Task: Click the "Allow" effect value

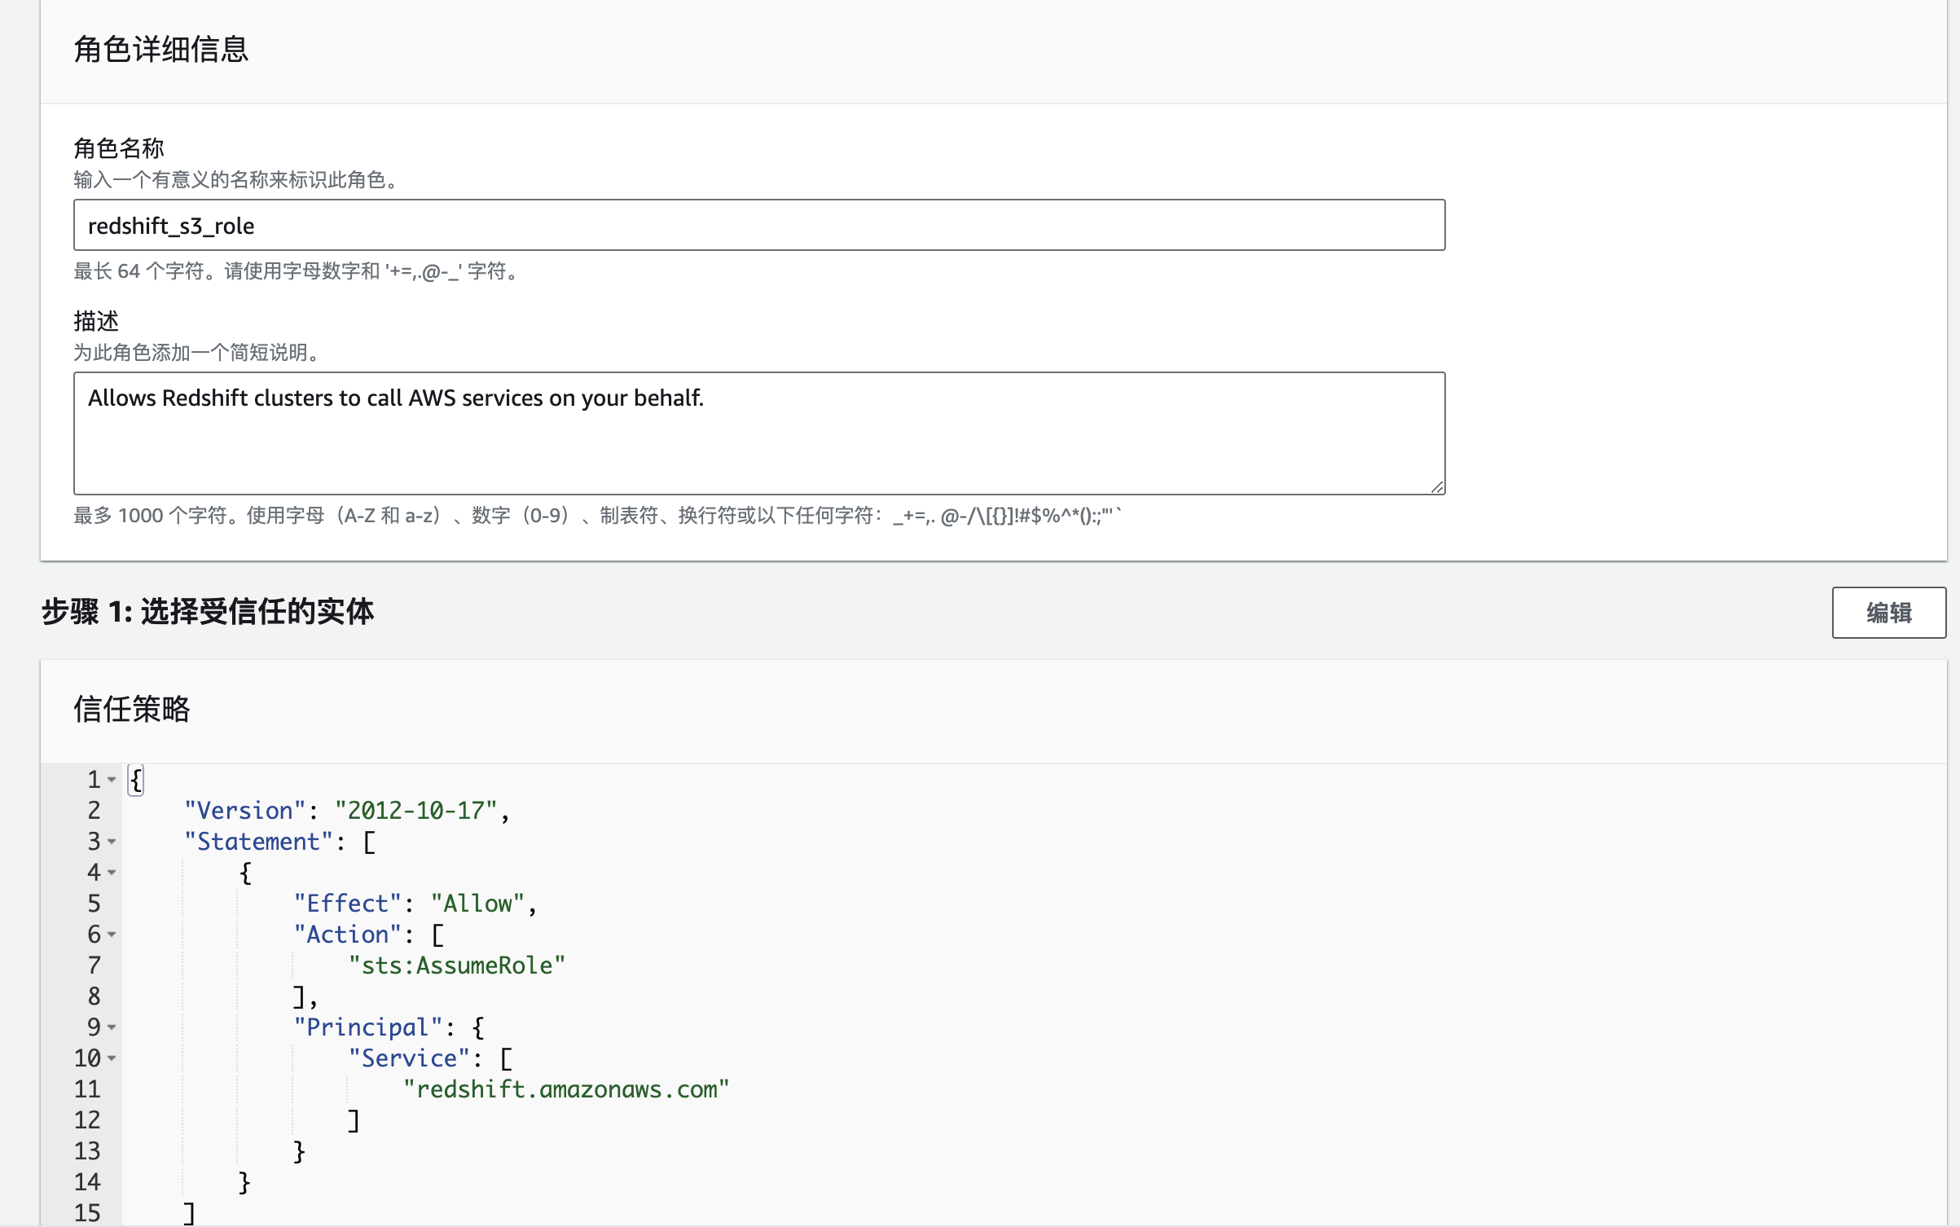Action: [477, 904]
